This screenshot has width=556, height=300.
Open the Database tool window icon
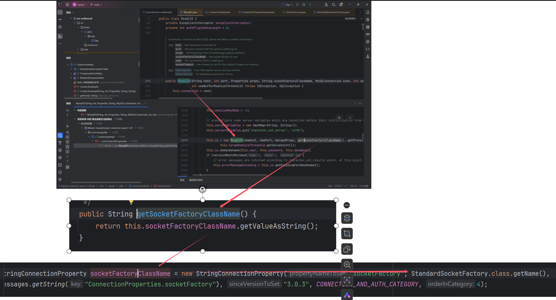(368, 27)
